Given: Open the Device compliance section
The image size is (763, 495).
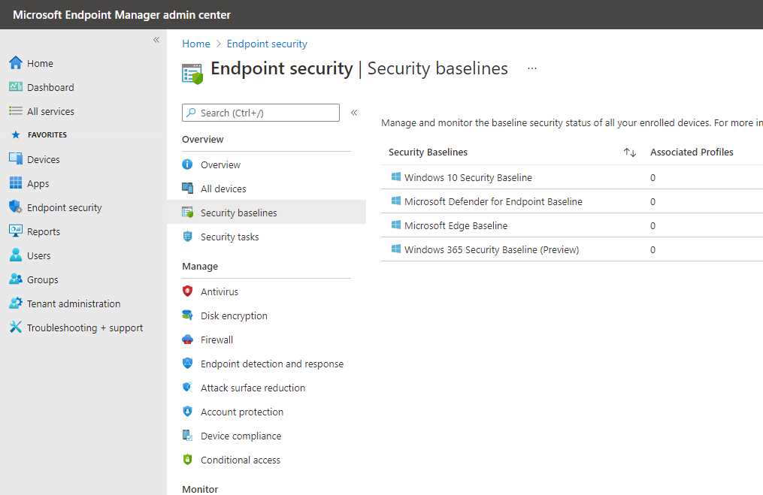Looking at the screenshot, I should [239, 436].
